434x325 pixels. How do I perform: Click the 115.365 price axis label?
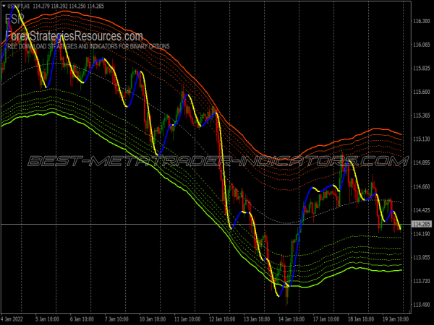[x=421, y=116]
